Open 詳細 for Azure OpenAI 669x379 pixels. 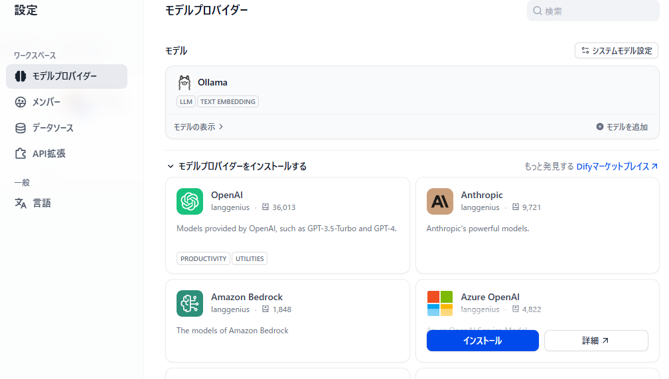596,341
